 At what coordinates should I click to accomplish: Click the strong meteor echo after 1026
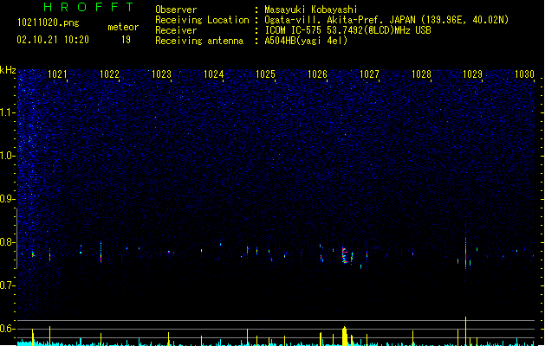pos(345,255)
